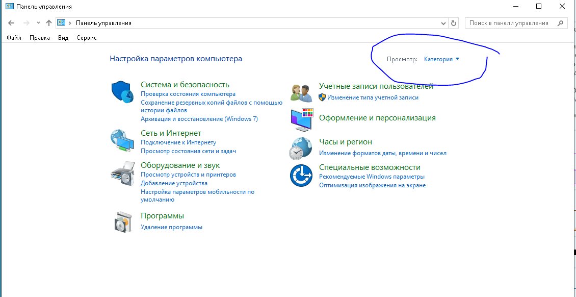The height and width of the screenshot is (297, 576).
Task: Click Удаление программы link
Action: click(x=172, y=227)
